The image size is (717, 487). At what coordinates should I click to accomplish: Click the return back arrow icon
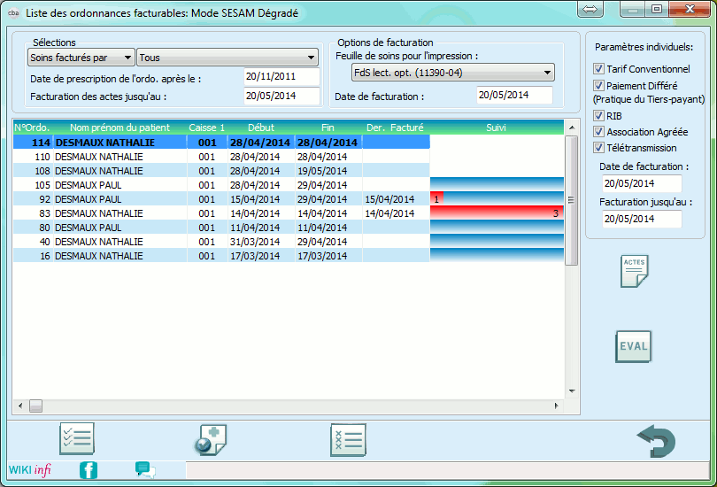coord(656,441)
